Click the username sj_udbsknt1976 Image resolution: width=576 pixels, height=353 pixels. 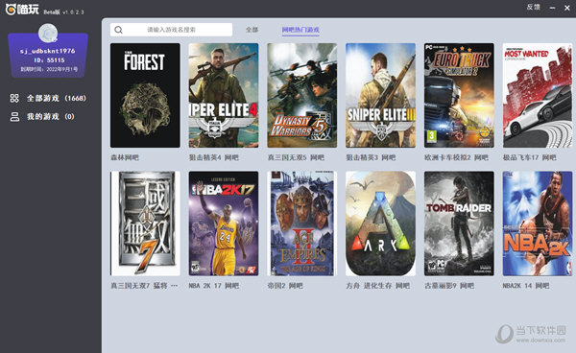tap(48, 51)
